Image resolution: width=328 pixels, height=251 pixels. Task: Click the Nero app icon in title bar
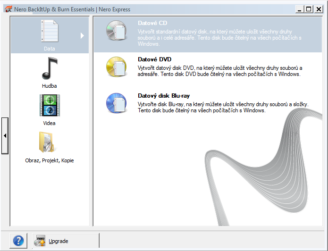click(x=8, y=9)
